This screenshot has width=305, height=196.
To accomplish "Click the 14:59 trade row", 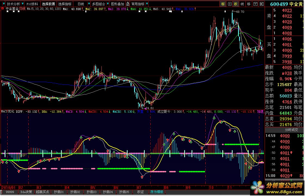I will coord(285,136).
